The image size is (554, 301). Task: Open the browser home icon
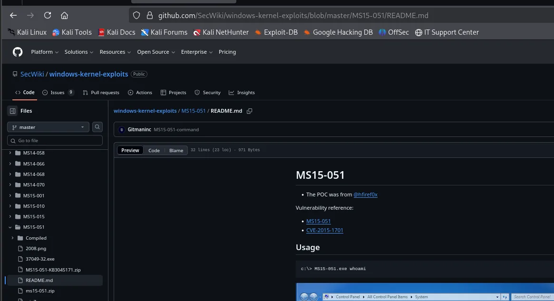tap(64, 15)
